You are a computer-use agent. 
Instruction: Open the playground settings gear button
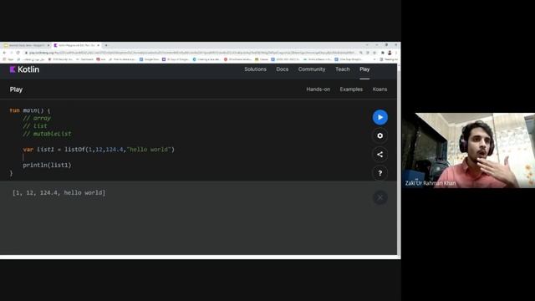coord(380,135)
